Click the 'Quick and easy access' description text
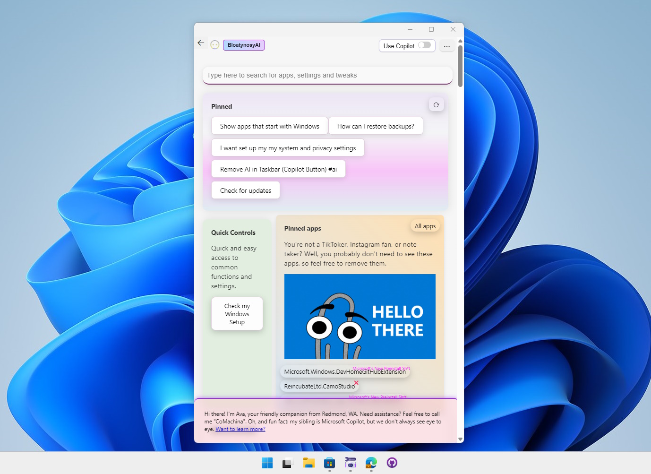This screenshot has width=651, height=474. pyautogui.click(x=234, y=267)
